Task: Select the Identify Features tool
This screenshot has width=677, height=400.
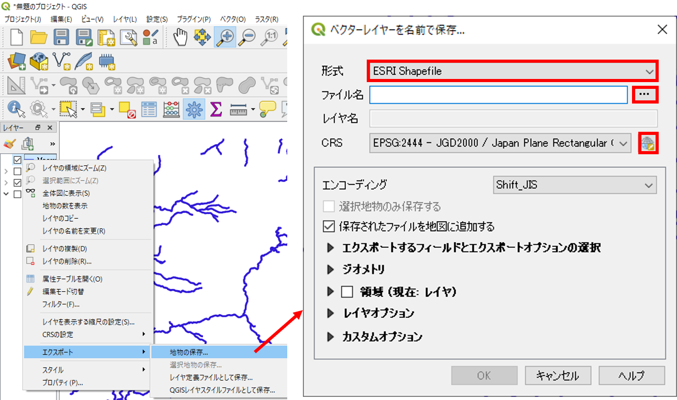Action: point(17,109)
